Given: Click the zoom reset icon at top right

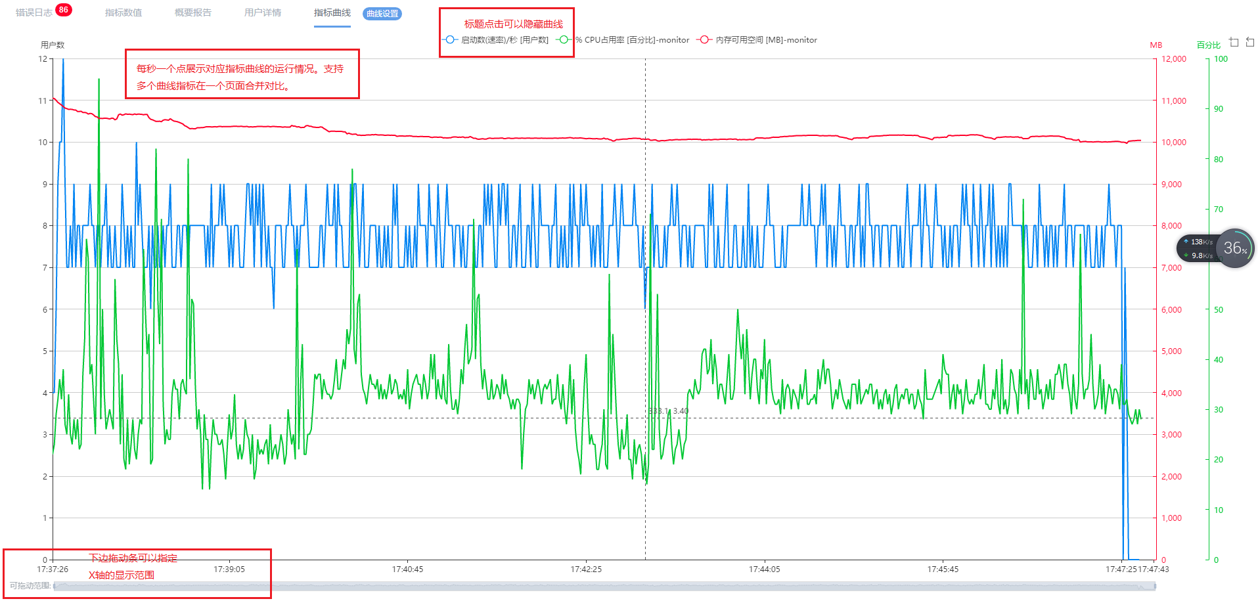Looking at the screenshot, I should (1249, 42).
